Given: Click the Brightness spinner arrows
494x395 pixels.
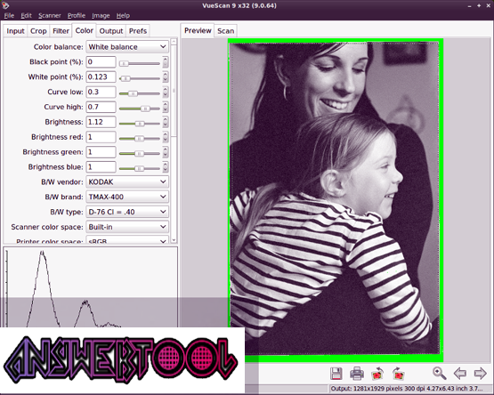Looking at the screenshot, I should [x=166, y=122].
